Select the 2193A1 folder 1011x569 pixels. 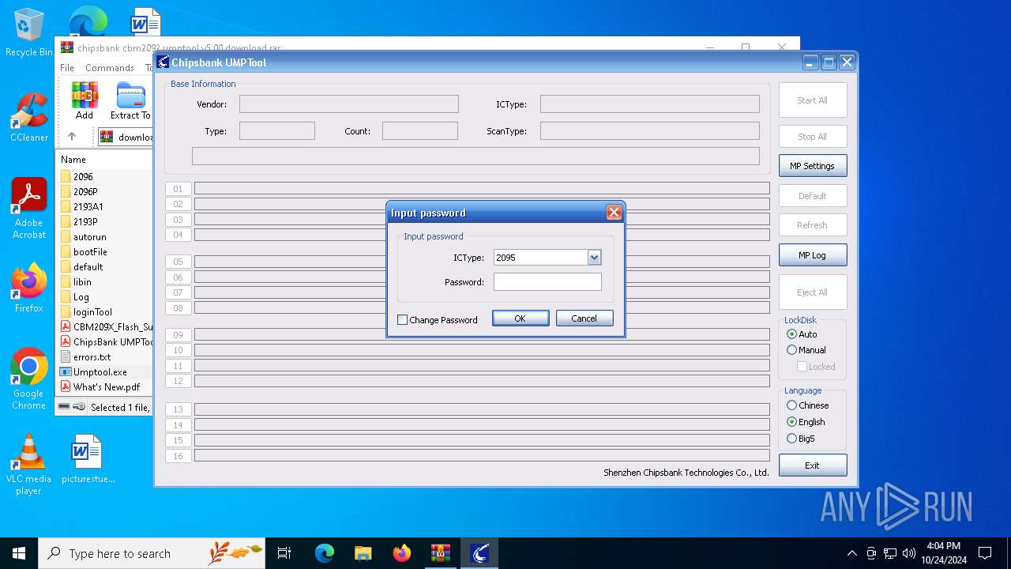point(88,207)
